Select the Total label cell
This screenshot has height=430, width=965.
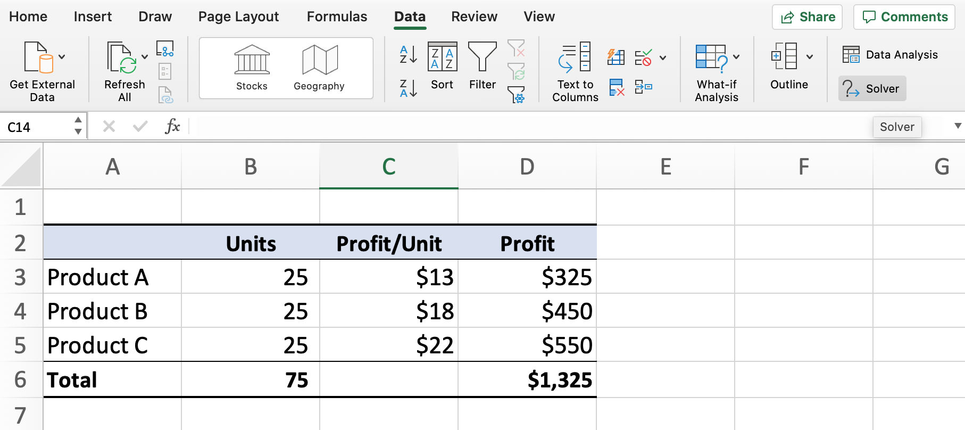(x=112, y=379)
